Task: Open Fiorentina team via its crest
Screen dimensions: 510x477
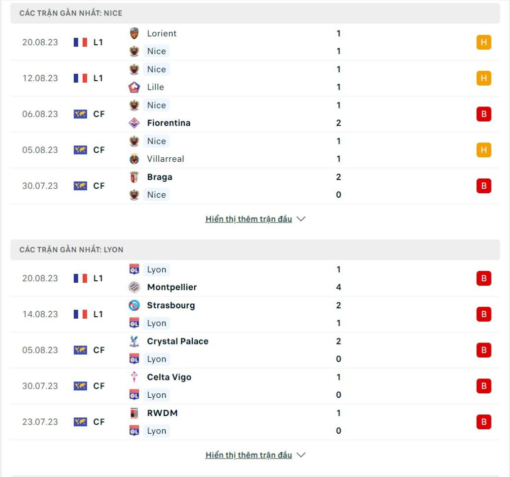Action: pyautogui.click(x=134, y=123)
